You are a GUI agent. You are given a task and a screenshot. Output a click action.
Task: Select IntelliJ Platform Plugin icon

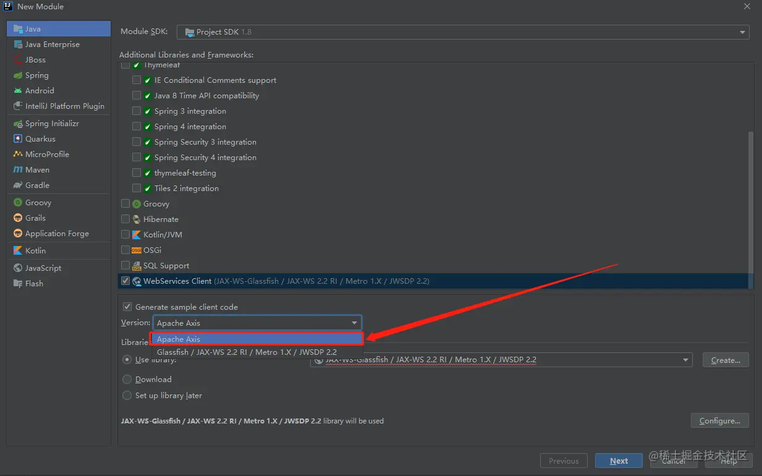point(18,106)
